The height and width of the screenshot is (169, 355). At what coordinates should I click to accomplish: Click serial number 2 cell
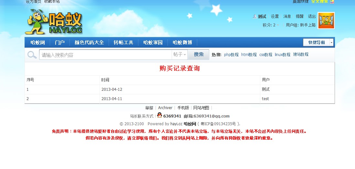coord(27,99)
